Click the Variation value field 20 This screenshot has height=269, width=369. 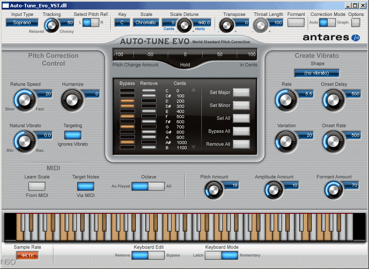click(x=306, y=135)
